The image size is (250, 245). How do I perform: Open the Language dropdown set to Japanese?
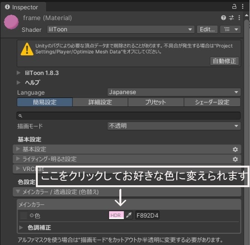point(174,92)
